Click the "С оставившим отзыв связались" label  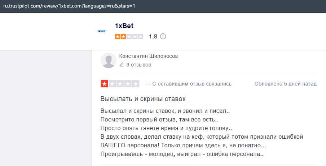(192, 84)
